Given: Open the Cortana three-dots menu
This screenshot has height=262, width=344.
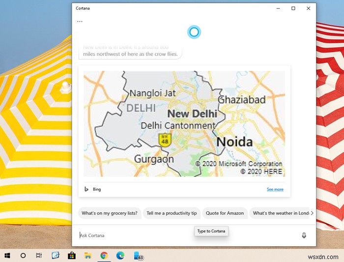Looking at the screenshot, I should 80,21.
